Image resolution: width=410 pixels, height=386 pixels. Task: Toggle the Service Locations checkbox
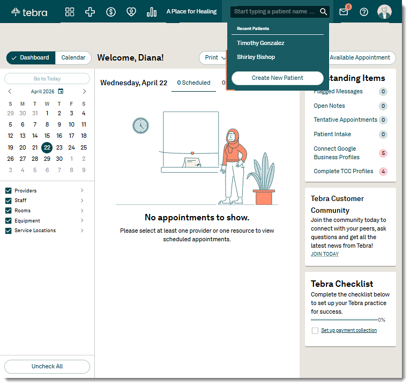tap(9, 231)
